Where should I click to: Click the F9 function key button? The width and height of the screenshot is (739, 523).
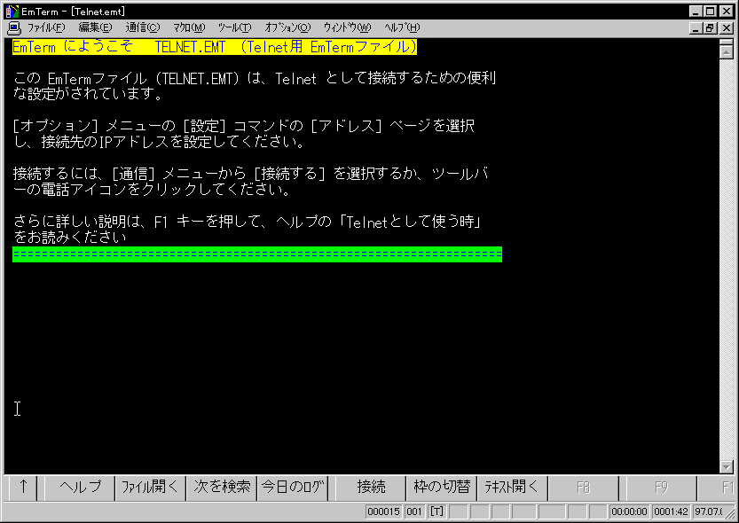point(662,487)
